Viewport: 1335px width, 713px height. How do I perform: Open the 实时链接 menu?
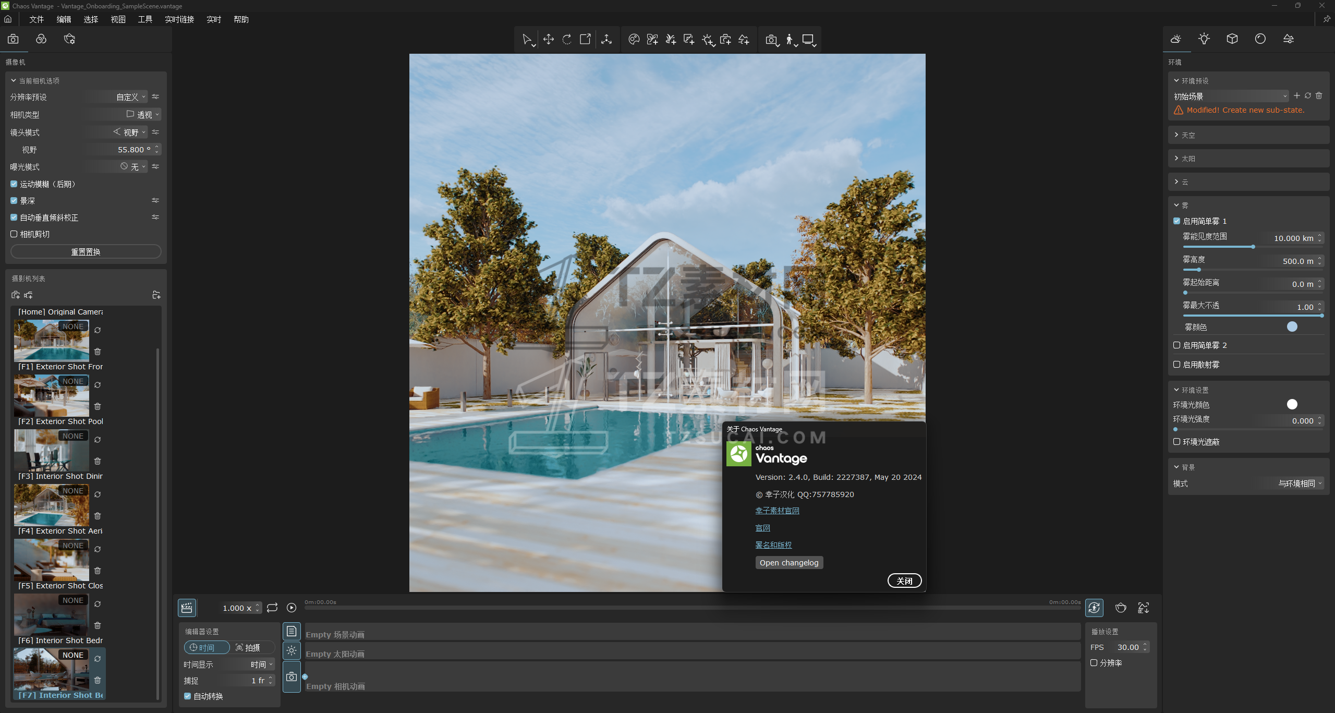tap(179, 19)
